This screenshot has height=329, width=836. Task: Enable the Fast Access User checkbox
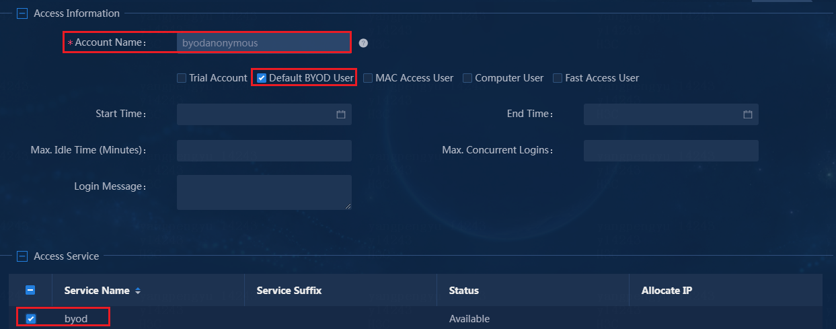[x=558, y=78]
